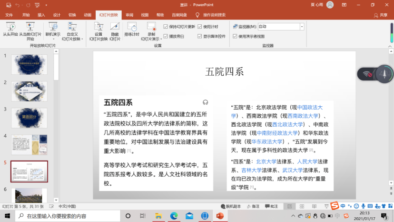Click headphone icon on the slide
The image size is (394, 222).
[205, 102]
